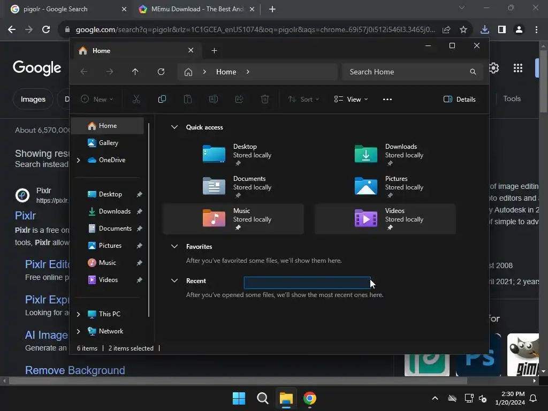548x411 pixels.
Task: Click the Delete trash icon in File Explorer
Action: coord(265,99)
